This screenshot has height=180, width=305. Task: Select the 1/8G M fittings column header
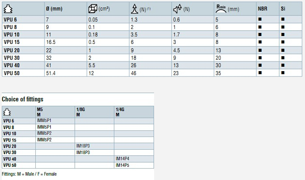80,112
